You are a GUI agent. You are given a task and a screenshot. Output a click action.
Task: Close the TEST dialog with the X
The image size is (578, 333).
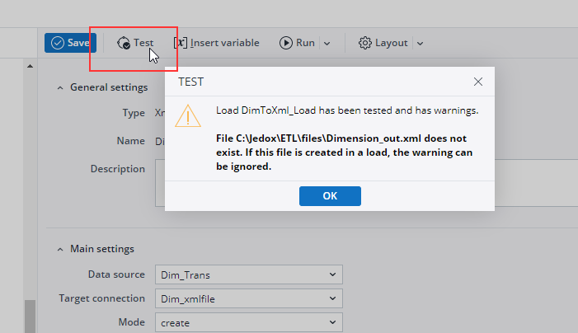click(478, 82)
